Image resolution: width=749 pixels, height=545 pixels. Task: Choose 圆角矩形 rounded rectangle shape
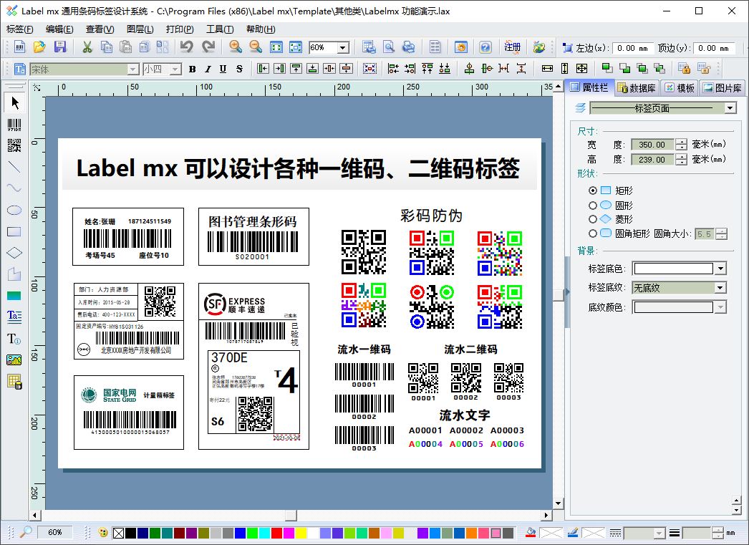[x=593, y=233]
